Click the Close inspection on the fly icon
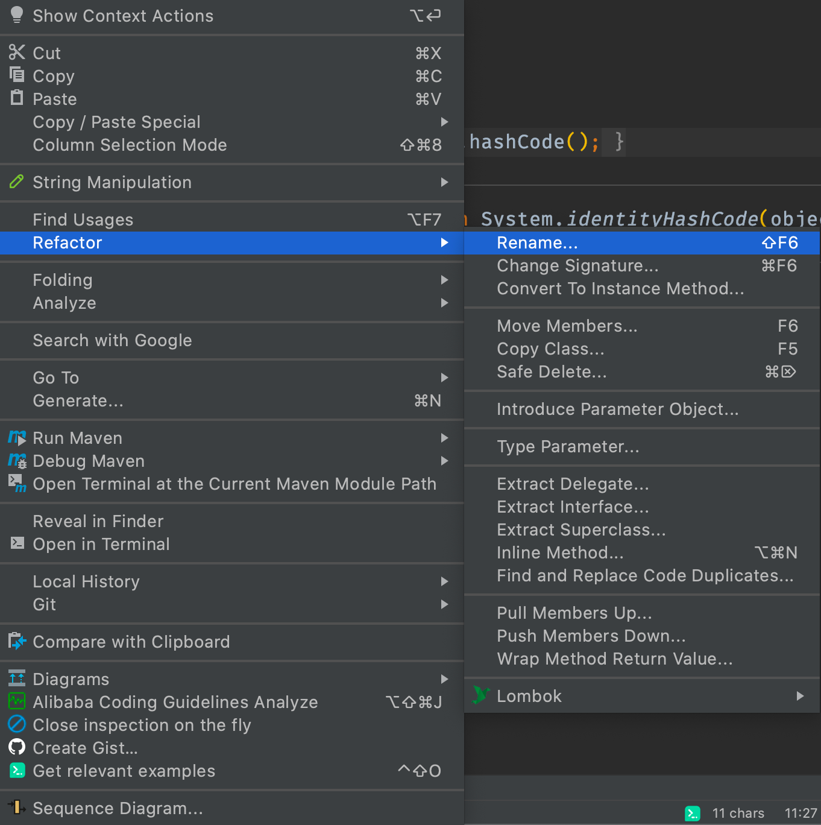This screenshot has height=825, width=821. tap(17, 724)
